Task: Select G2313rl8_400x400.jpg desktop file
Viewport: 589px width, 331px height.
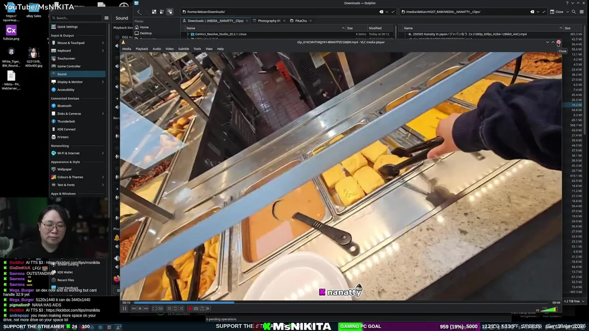Action: (34, 57)
